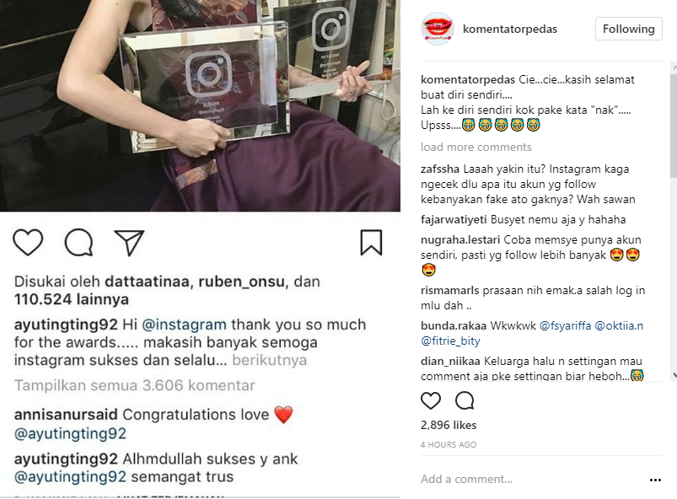The image size is (677, 499).
Task: Expand caption with berikutnya link
Action: point(270,360)
